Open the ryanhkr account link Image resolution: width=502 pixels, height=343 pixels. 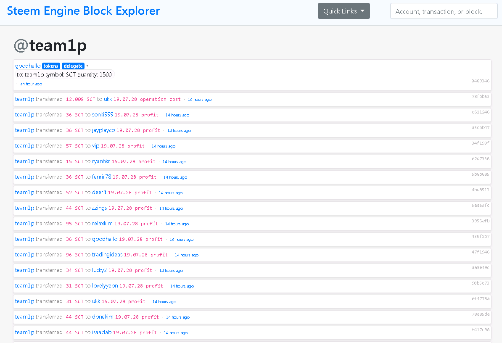pyautogui.click(x=101, y=161)
